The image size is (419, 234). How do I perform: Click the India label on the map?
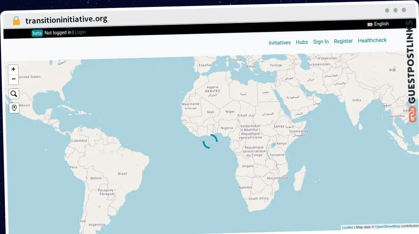356,100
